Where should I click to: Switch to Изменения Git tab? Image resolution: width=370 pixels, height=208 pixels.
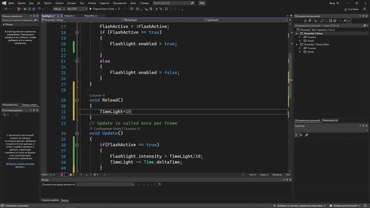click(x=330, y=121)
